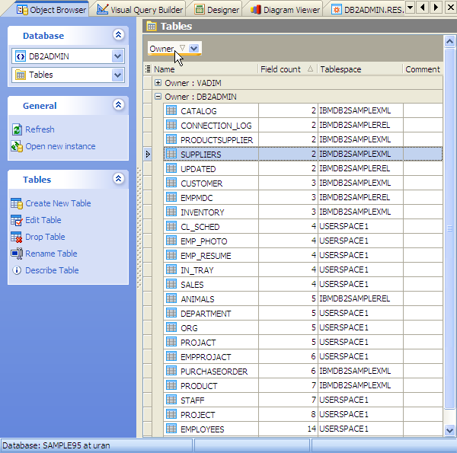Image resolution: width=457 pixels, height=453 pixels.
Task: Click the Rename Table icon
Action: tap(17, 254)
